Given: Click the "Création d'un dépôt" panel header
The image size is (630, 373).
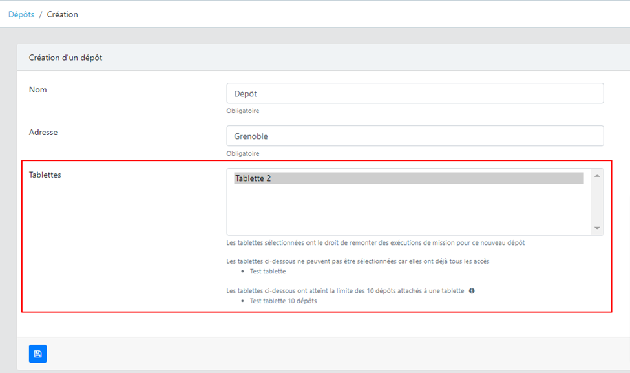Looking at the screenshot, I should click(66, 58).
